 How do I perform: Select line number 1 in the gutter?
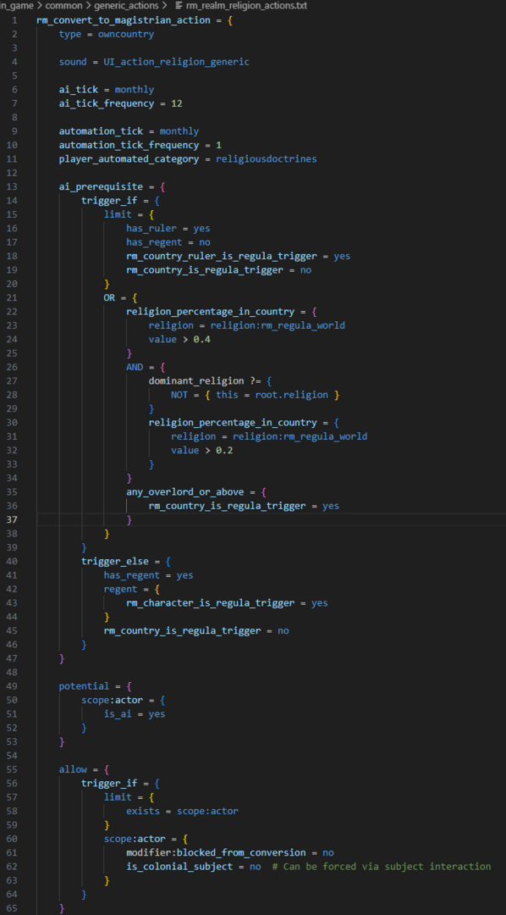pos(14,19)
